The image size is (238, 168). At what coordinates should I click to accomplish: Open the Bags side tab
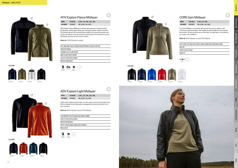pyautogui.click(x=236, y=130)
